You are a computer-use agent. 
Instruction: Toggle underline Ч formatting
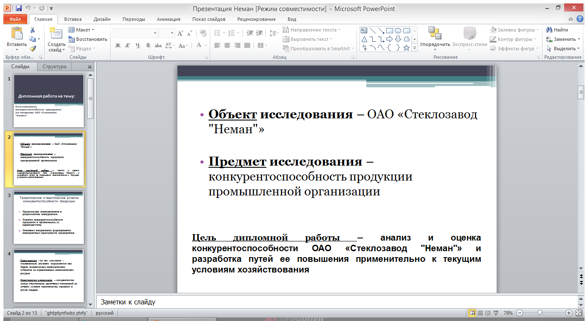click(137, 46)
